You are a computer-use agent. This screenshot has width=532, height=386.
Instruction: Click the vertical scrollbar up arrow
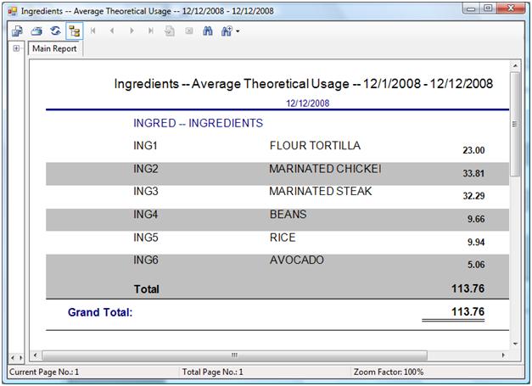[515, 65]
